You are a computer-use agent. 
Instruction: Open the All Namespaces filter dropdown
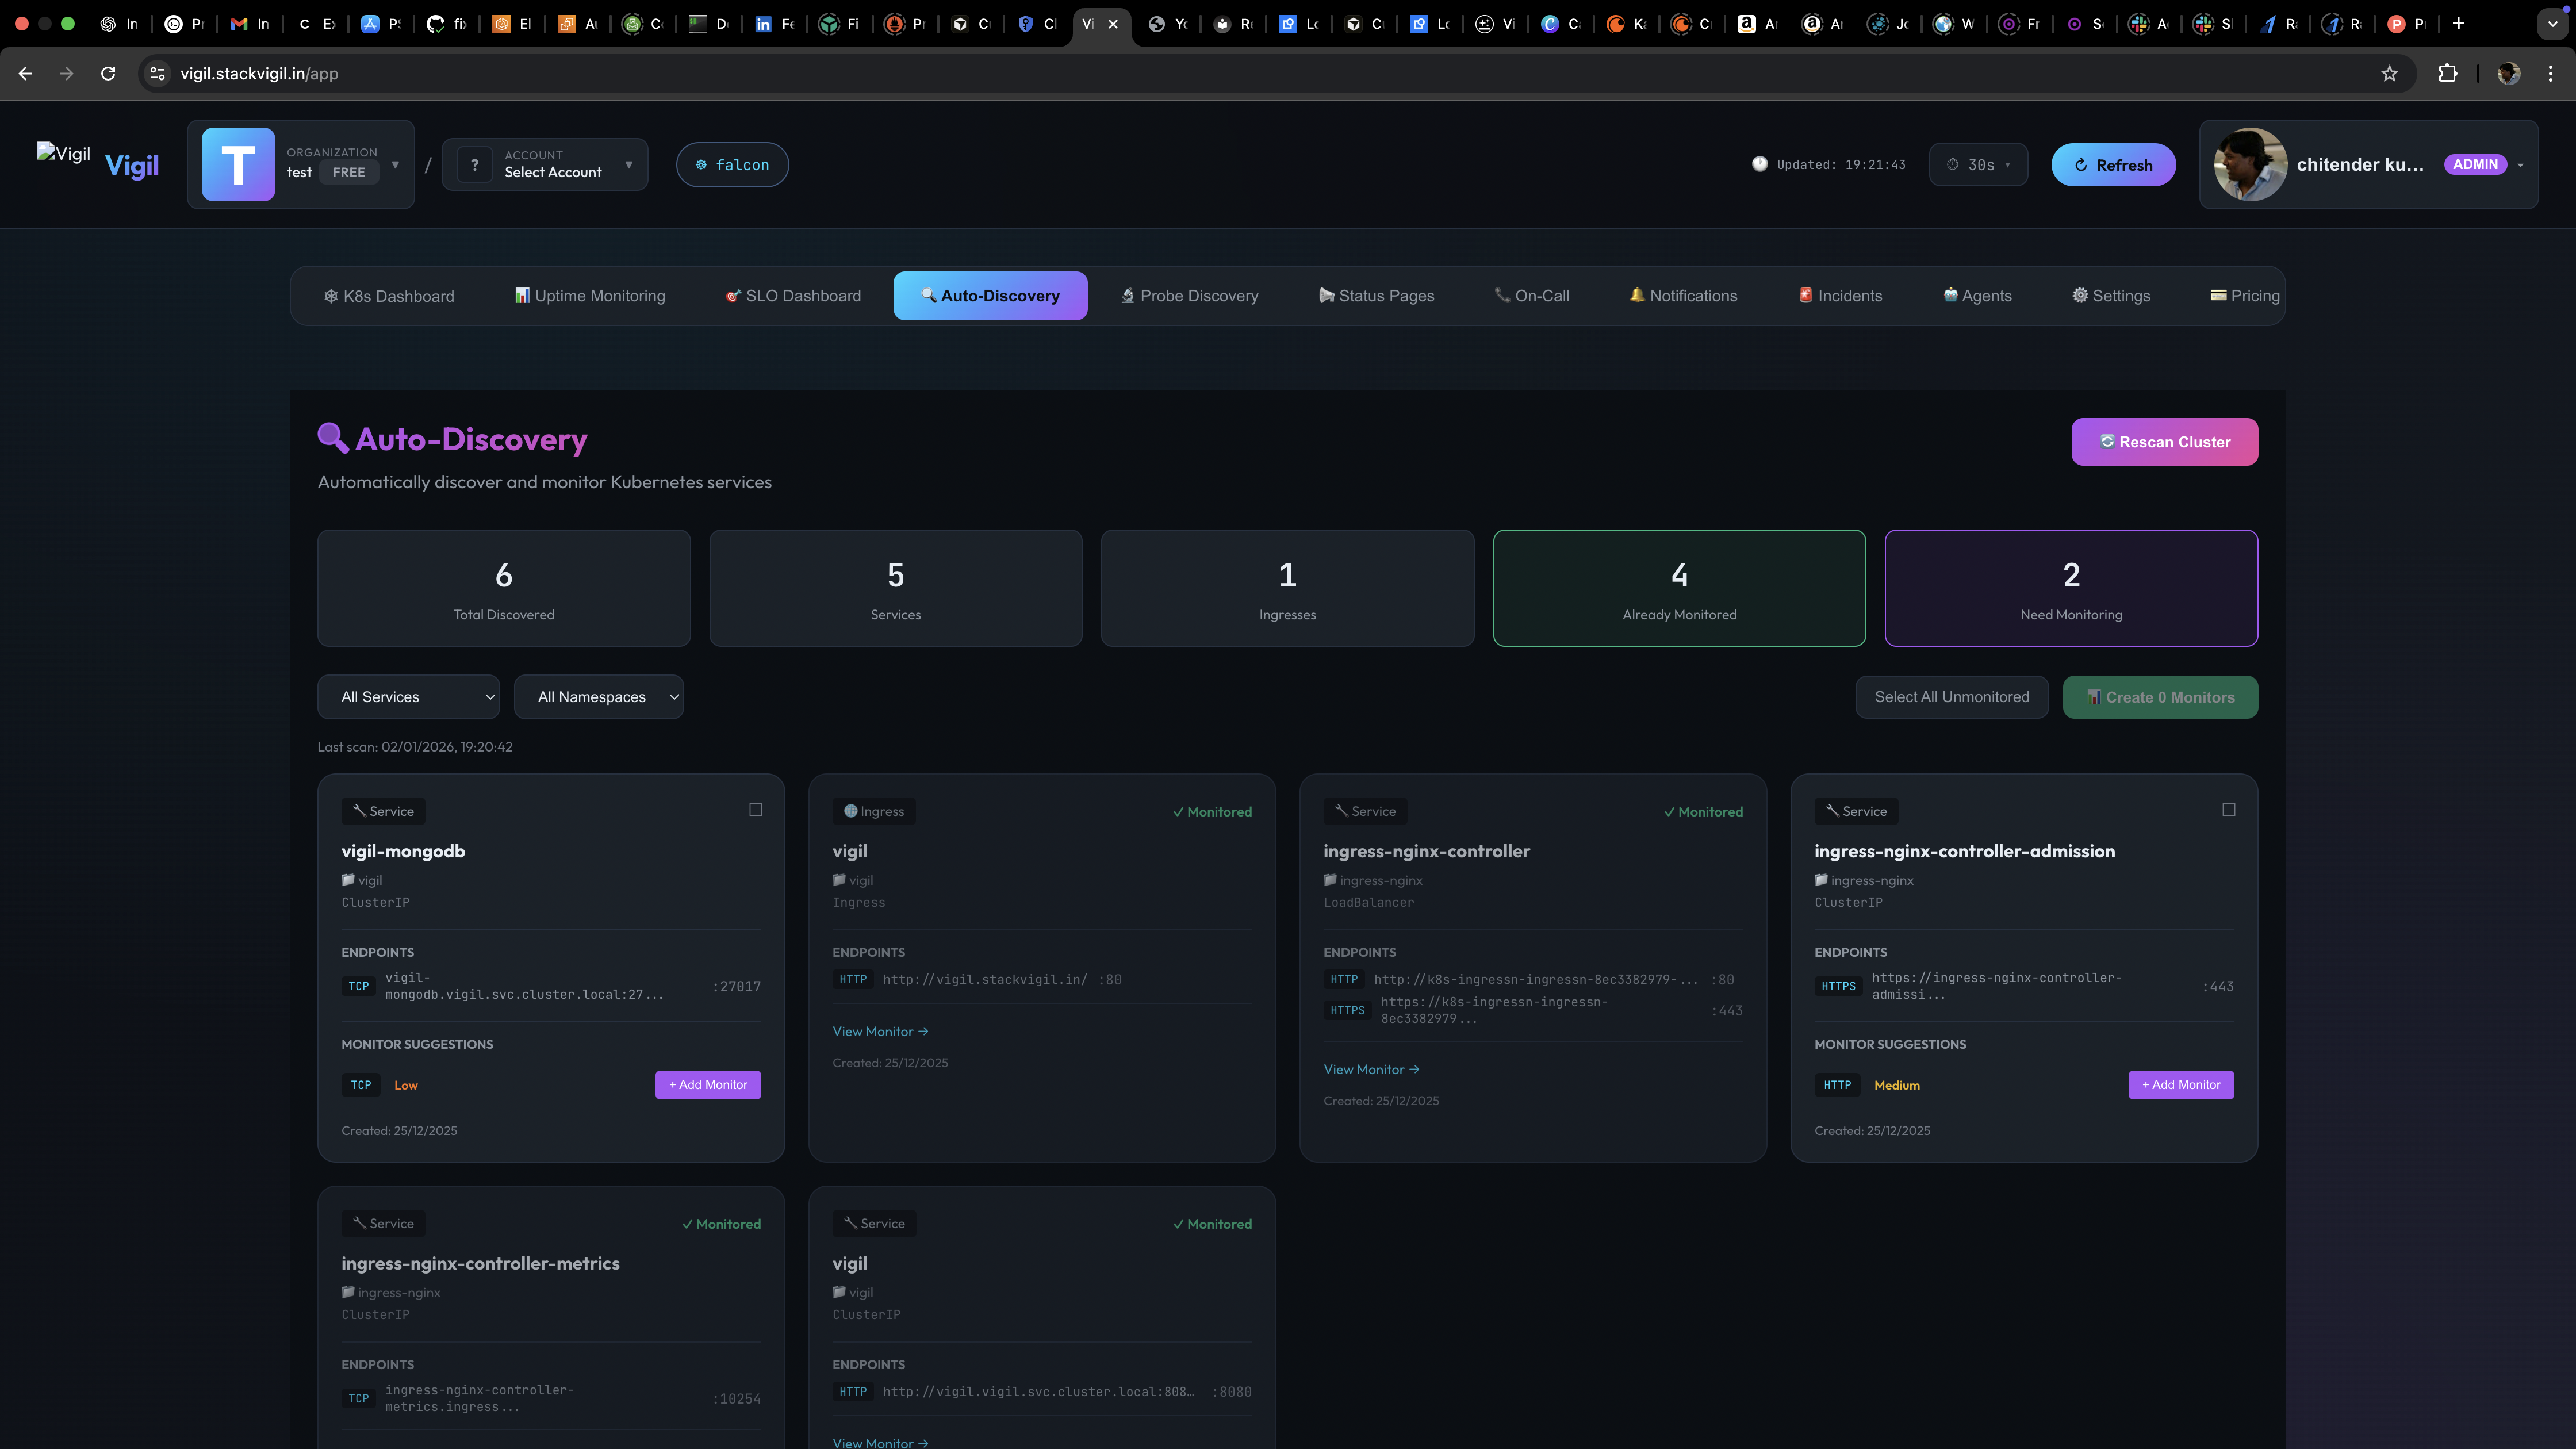tap(598, 697)
